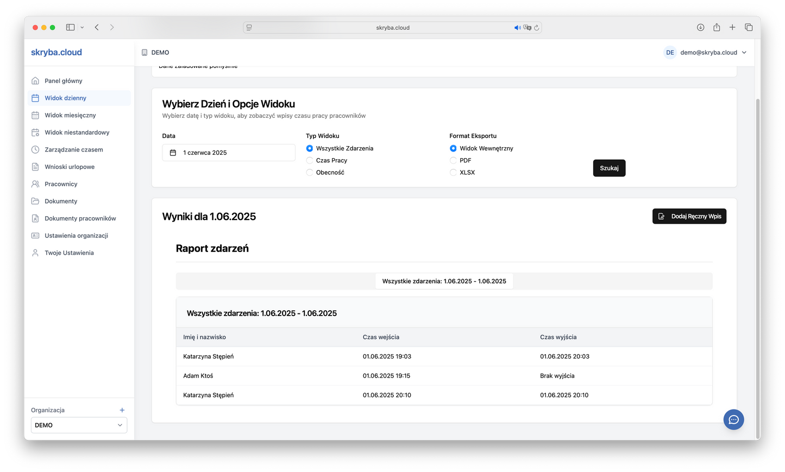Open the chat support bubble icon
785x472 pixels.
(733, 419)
